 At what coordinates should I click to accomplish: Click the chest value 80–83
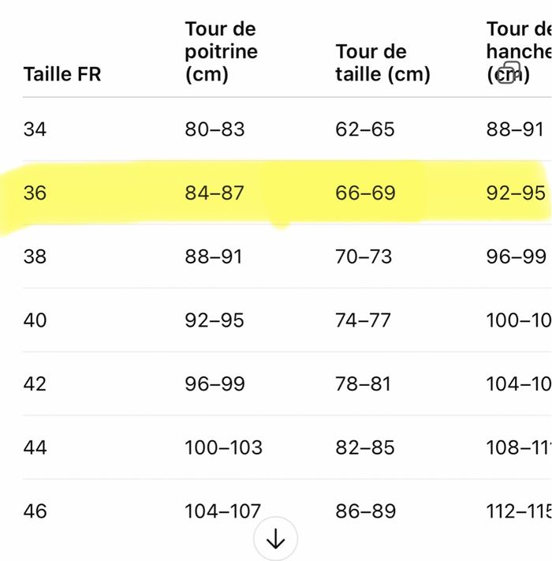point(214,129)
